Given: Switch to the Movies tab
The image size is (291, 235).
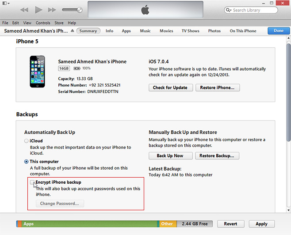Looking at the screenshot, I should click(166, 31).
